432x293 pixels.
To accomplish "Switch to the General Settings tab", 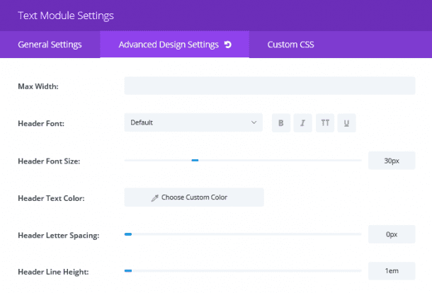I will coord(50,45).
